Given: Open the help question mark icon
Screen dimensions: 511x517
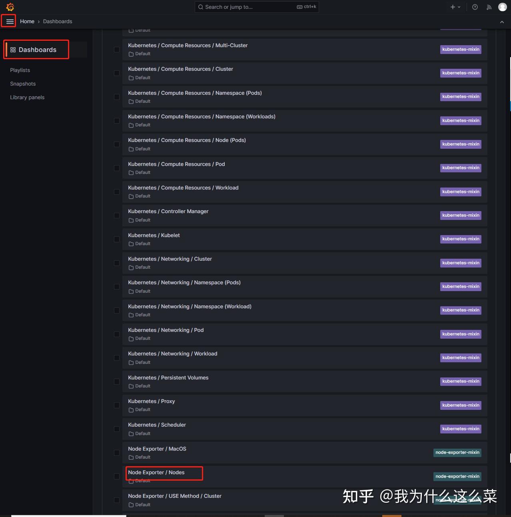Looking at the screenshot, I should [x=475, y=7].
